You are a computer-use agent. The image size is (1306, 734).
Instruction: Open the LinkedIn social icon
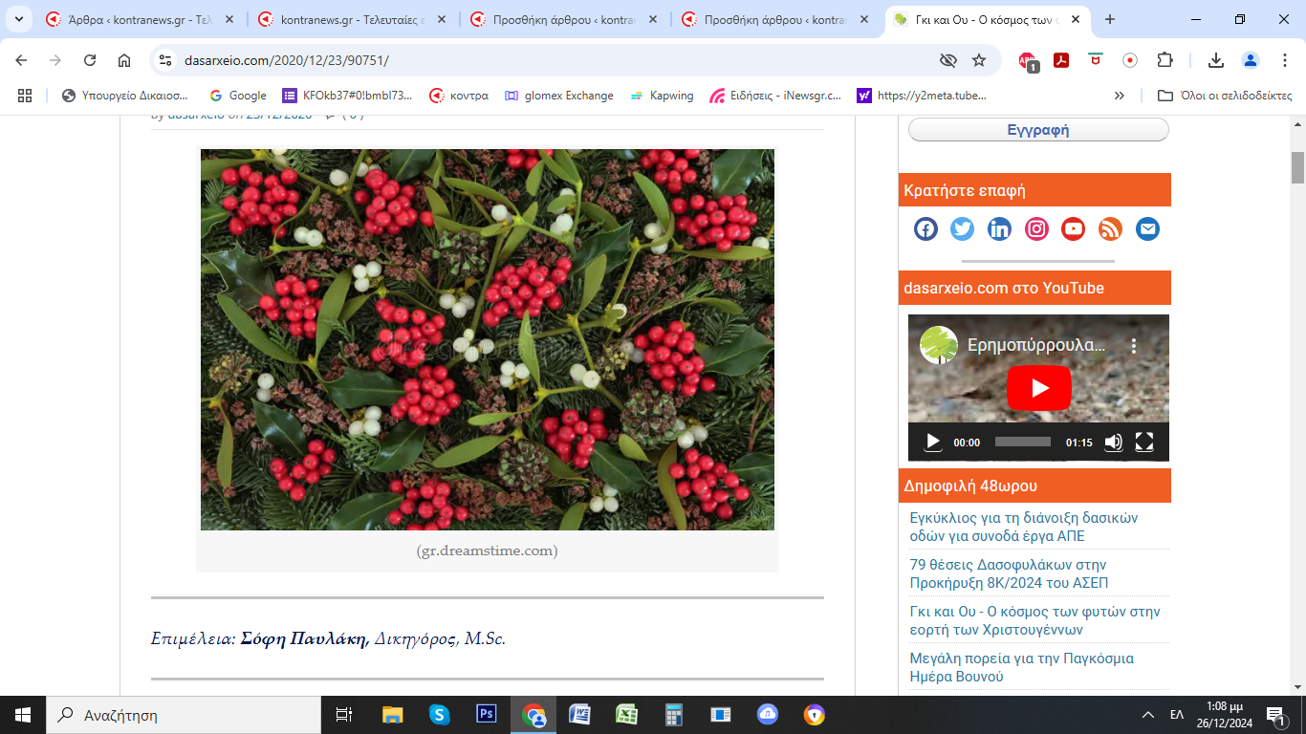coord(999,229)
